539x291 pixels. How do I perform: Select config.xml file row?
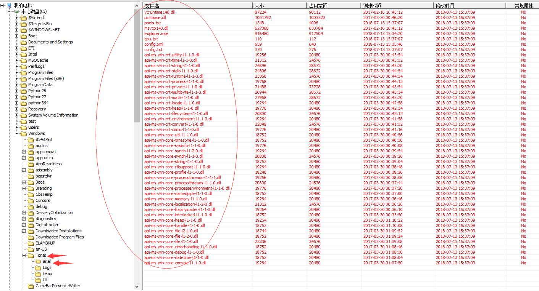[x=154, y=44]
